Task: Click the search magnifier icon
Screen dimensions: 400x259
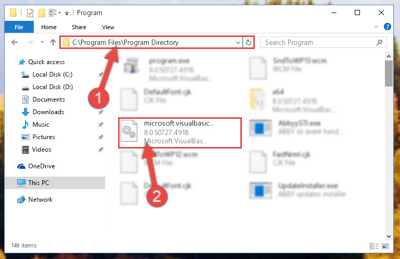Action: pyautogui.click(x=379, y=42)
